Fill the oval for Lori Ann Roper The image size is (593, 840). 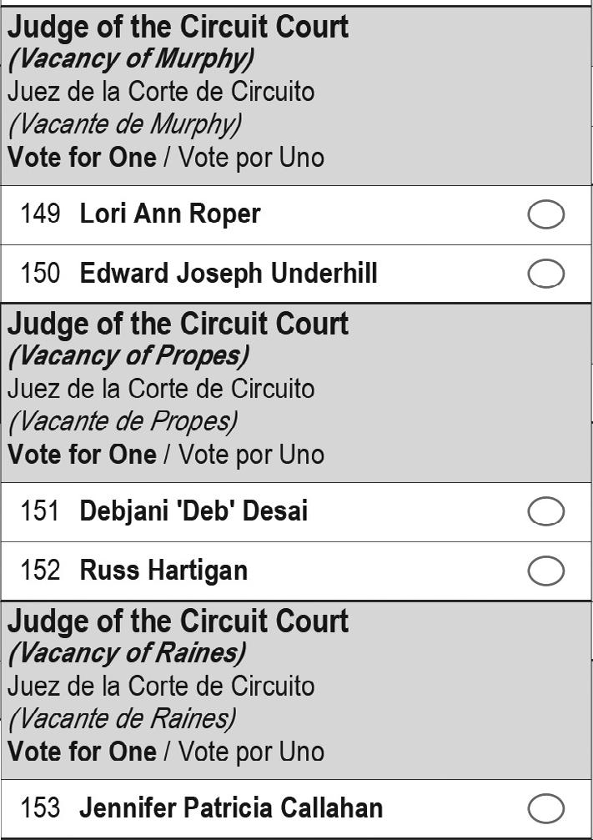pos(545,214)
